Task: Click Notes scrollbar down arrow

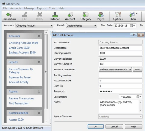Action: (140, 111)
